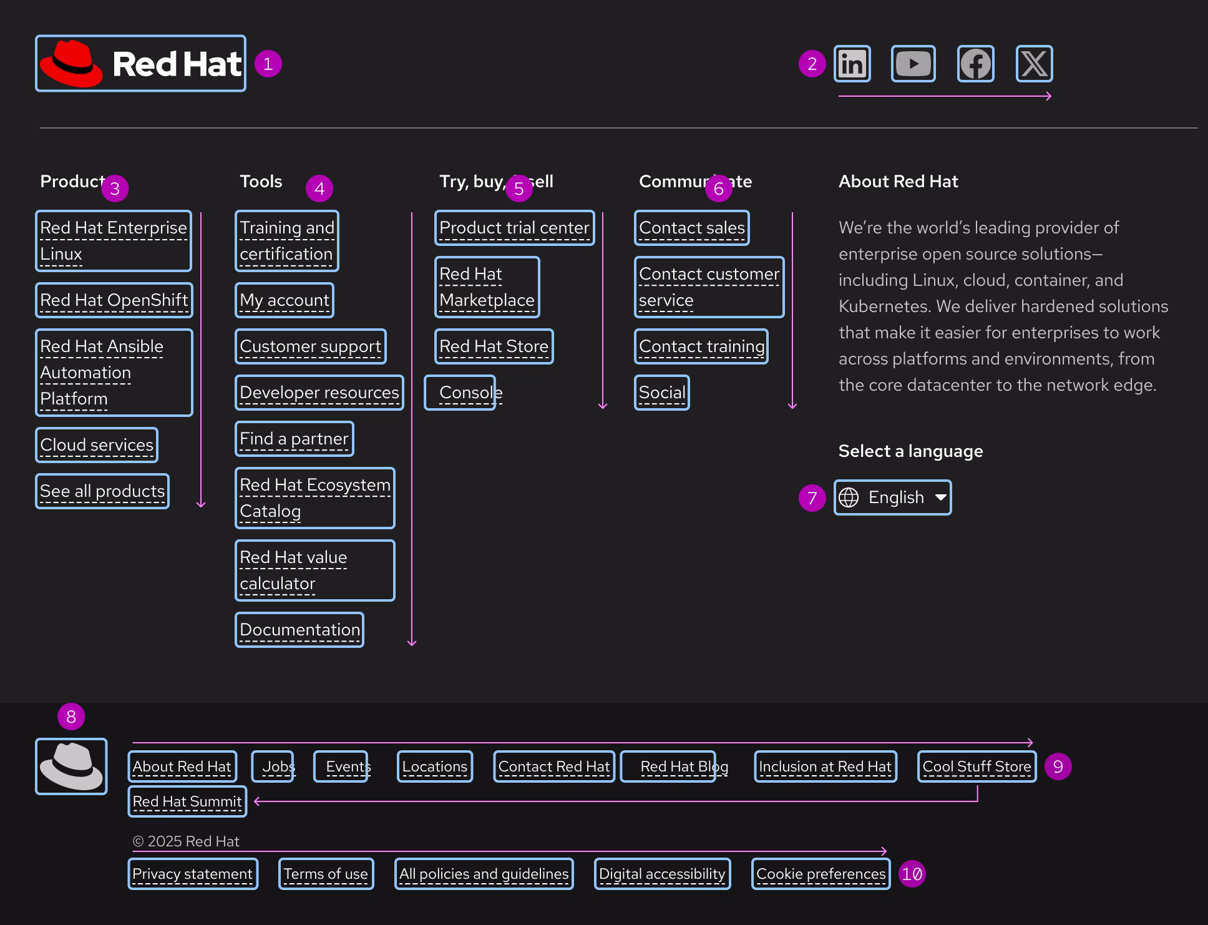Click Contact customer service link
This screenshot has height=925, width=1208.
tap(709, 287)
